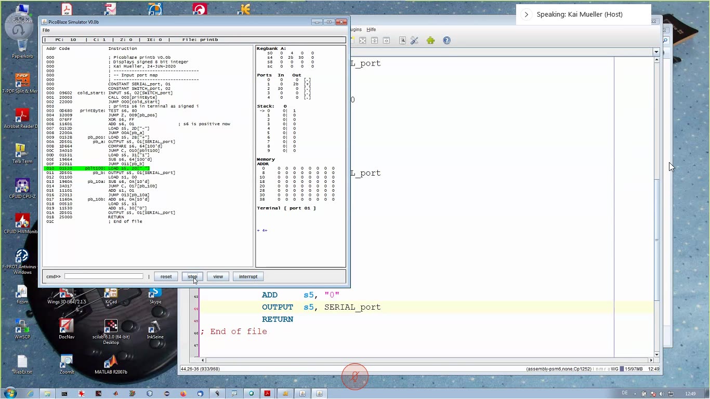Focus the cmd>> input field
The width and height of the screenshot is (710, 399).
click(103, 276)
